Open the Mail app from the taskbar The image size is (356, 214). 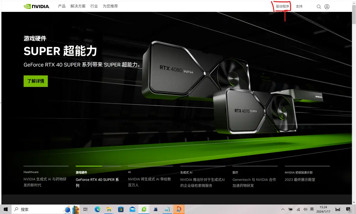(132, 209)
